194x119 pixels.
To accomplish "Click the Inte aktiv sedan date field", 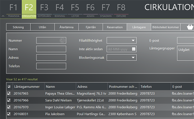I will 122,49.
